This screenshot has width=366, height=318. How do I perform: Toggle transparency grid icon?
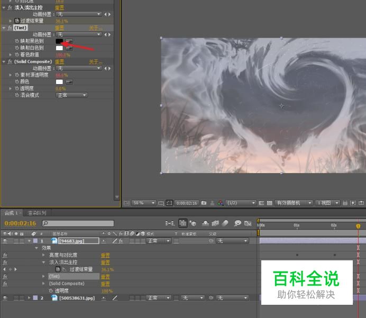pyautogui.click(x=270, y=203)
